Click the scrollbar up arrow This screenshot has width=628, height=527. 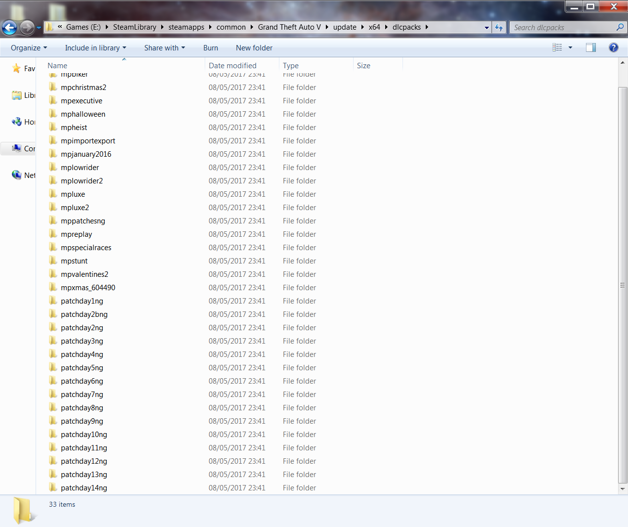pos(623,63)
